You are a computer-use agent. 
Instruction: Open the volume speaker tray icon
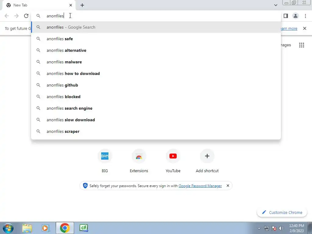click(x=281, y=228)
